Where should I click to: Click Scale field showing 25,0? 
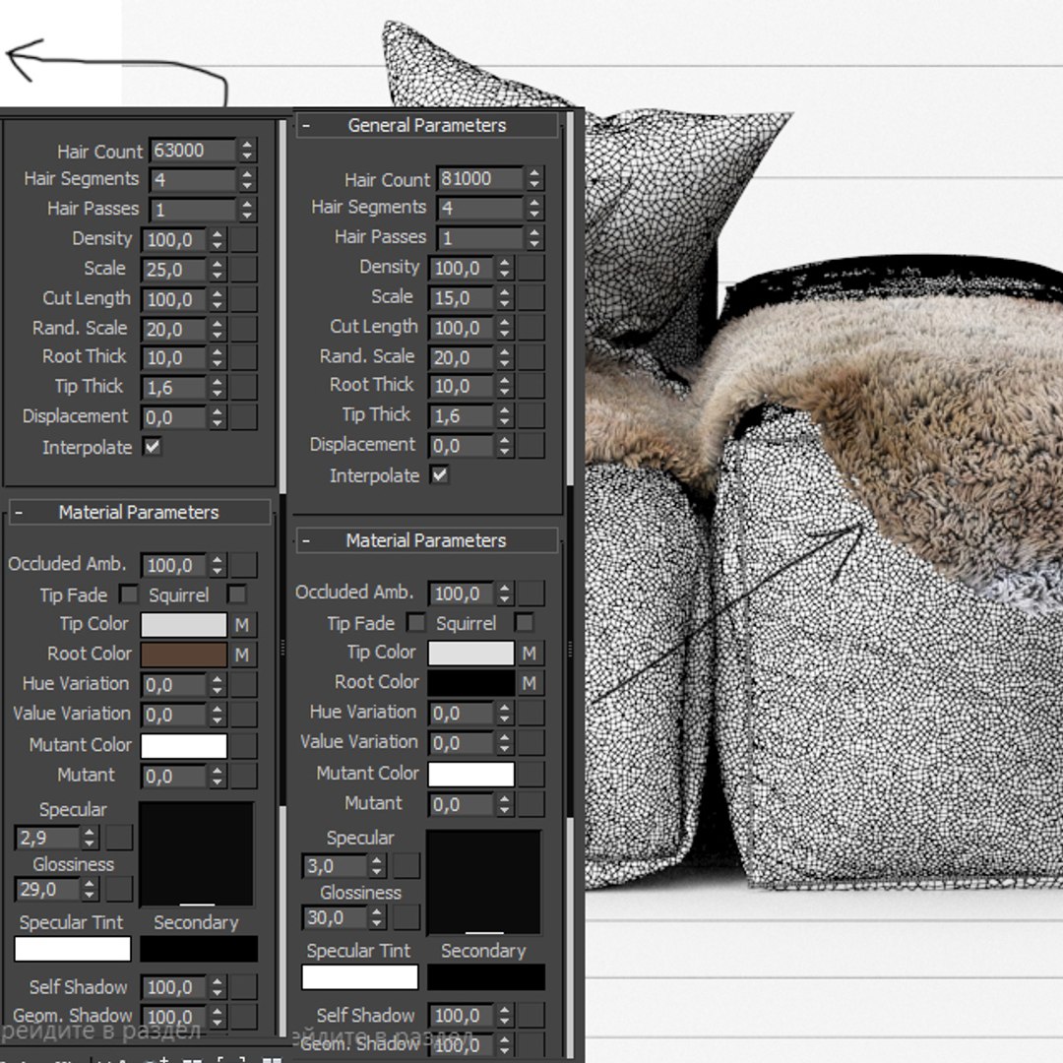tap(173, 270)
